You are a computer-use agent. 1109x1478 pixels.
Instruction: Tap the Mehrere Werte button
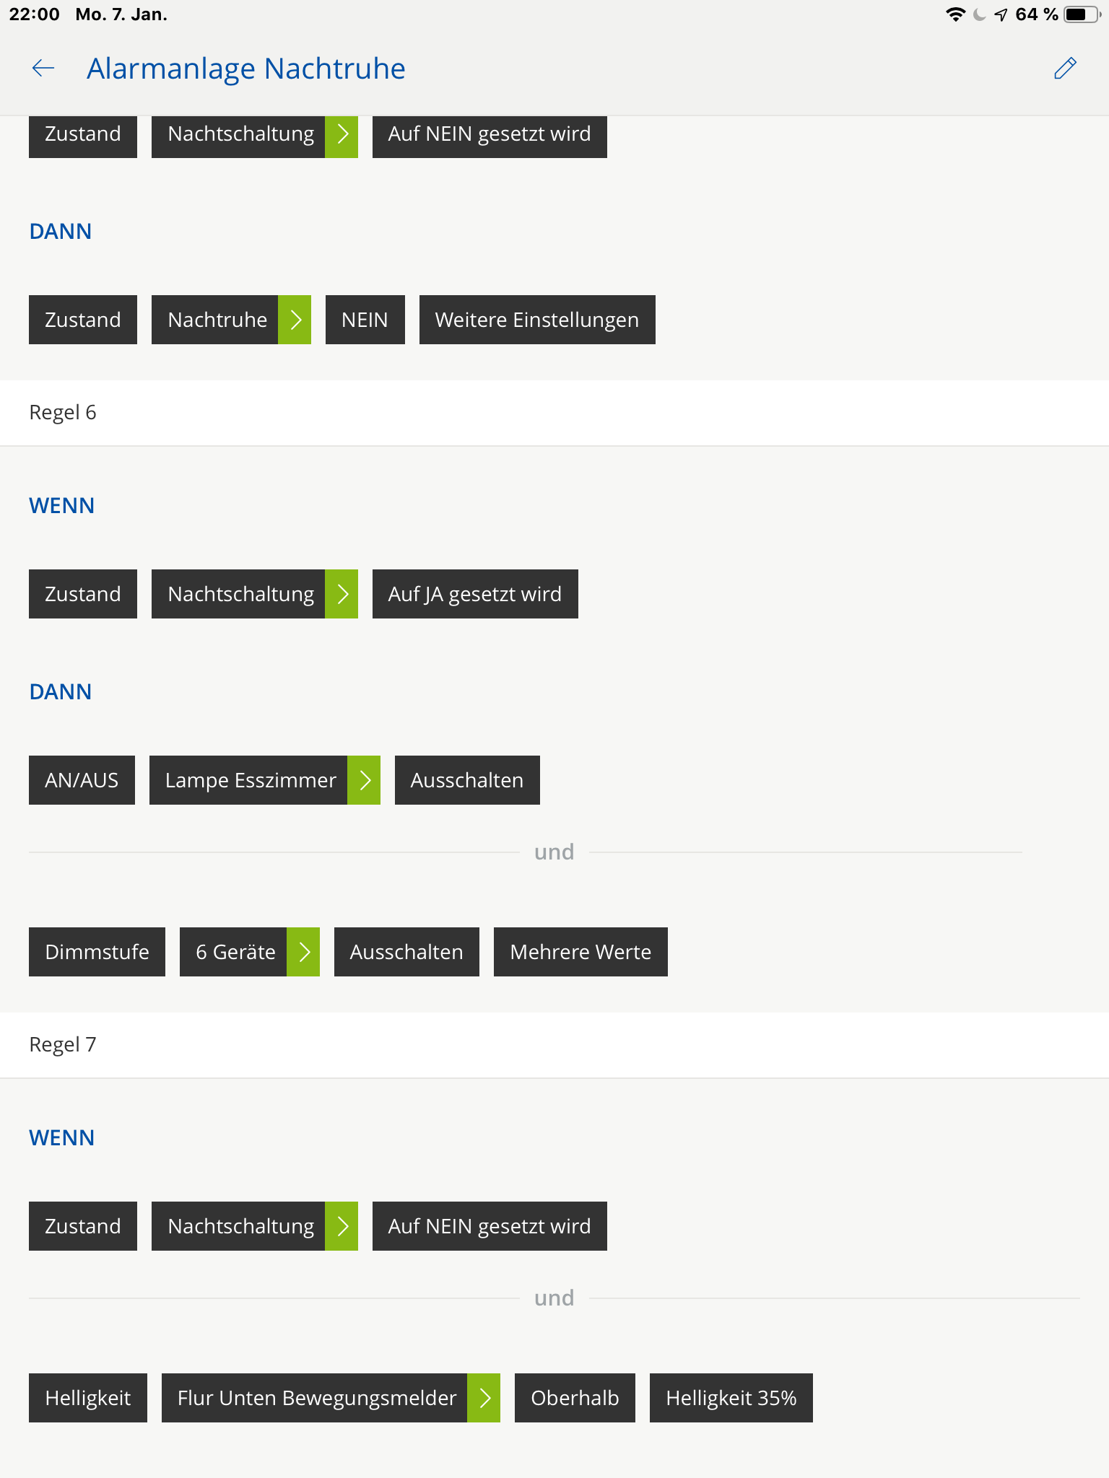[x=580, y=952]
